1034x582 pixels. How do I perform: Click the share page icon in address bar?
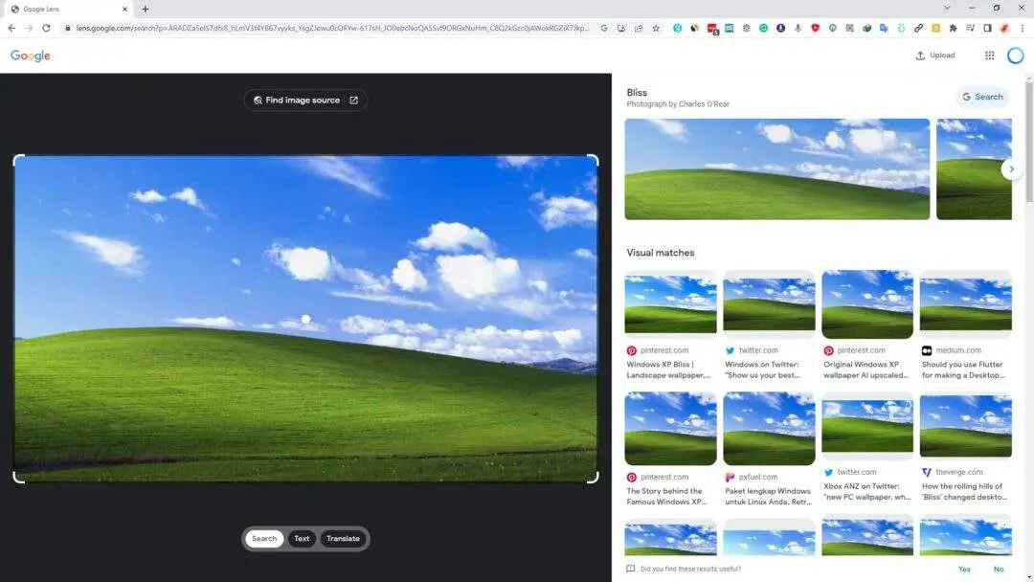pyautogui.click(x=639, y=29)
